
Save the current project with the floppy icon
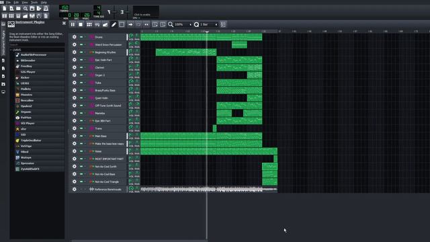[x=32, y=9]
